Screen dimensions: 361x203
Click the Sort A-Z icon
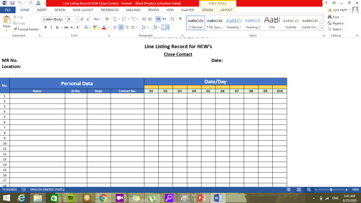pos(172,19)
